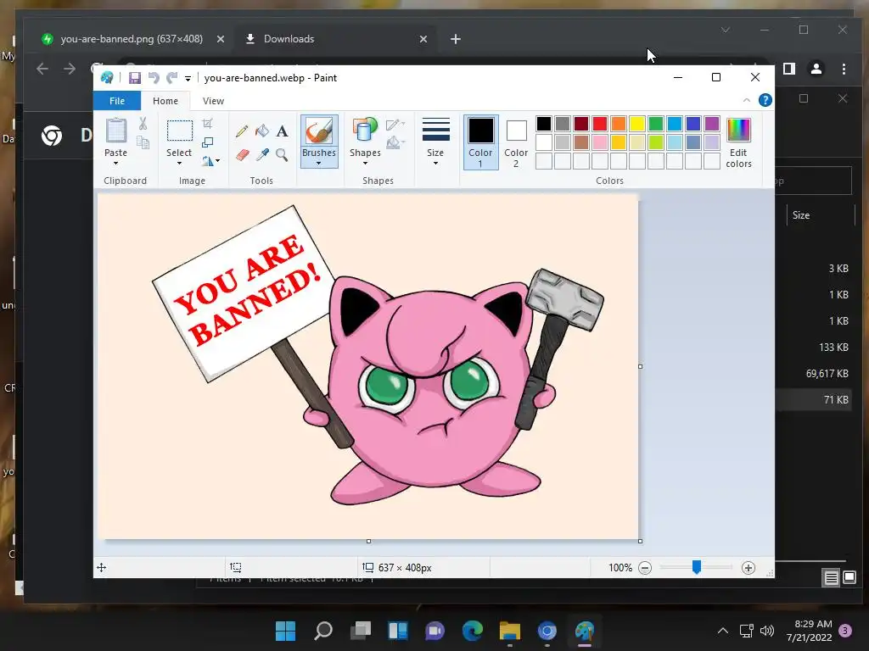This screenshot has height=651, width=869.
Task: Pick the green color swatch
Action: tap(656, 124)
